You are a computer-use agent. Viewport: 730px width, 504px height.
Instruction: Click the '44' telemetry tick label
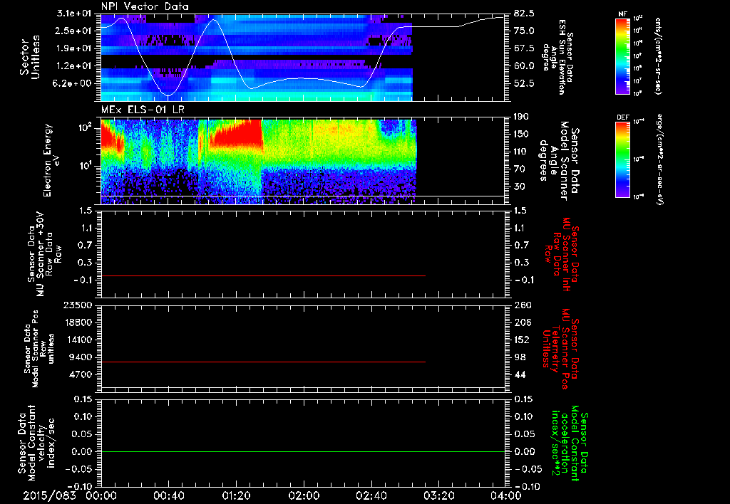(x=520, y=374)
